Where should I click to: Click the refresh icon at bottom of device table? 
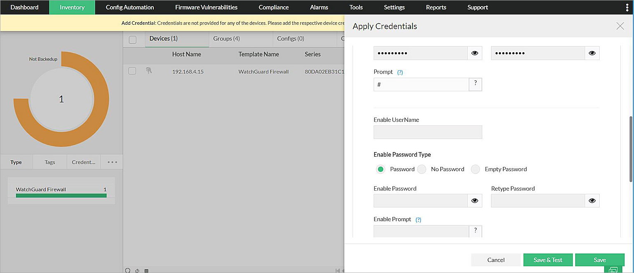[x=138, y=271]
